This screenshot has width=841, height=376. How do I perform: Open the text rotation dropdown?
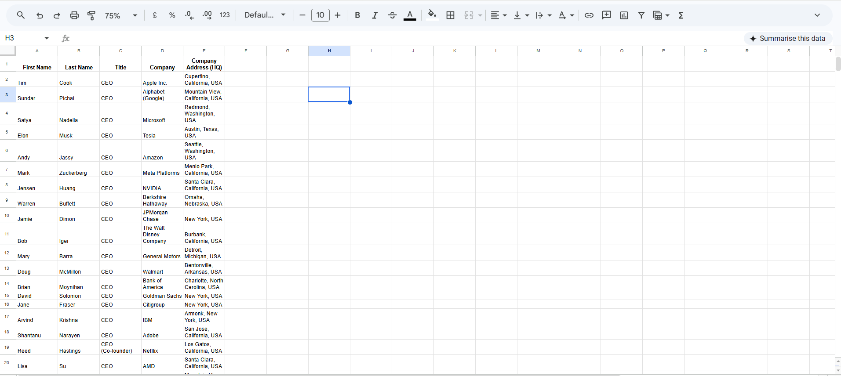pos(566,15)
